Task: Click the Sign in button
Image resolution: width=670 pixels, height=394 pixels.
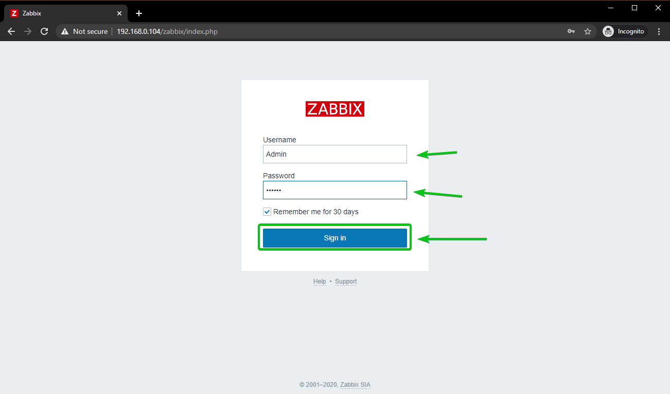Action: tap(335, 238)
